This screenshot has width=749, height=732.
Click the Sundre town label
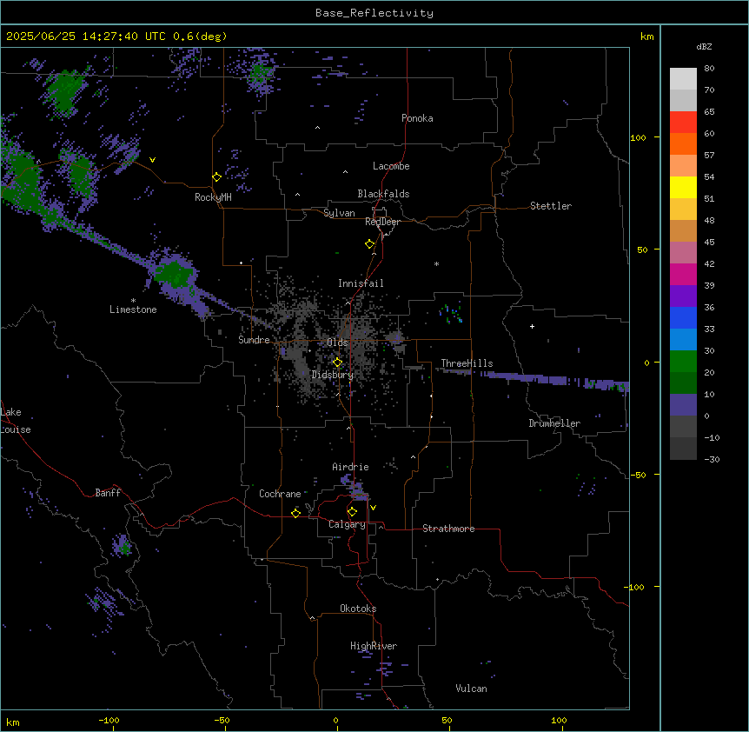click(254, 340)
